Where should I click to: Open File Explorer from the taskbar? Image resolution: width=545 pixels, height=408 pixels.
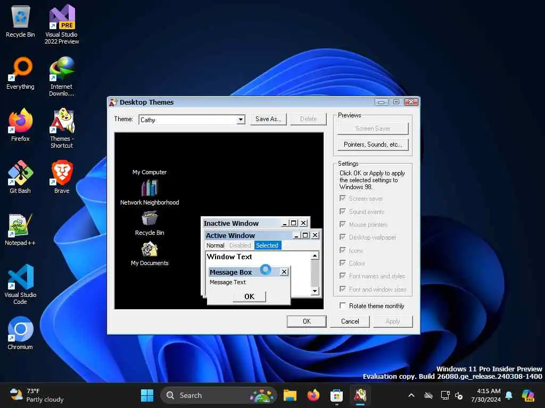pos(290,395)
